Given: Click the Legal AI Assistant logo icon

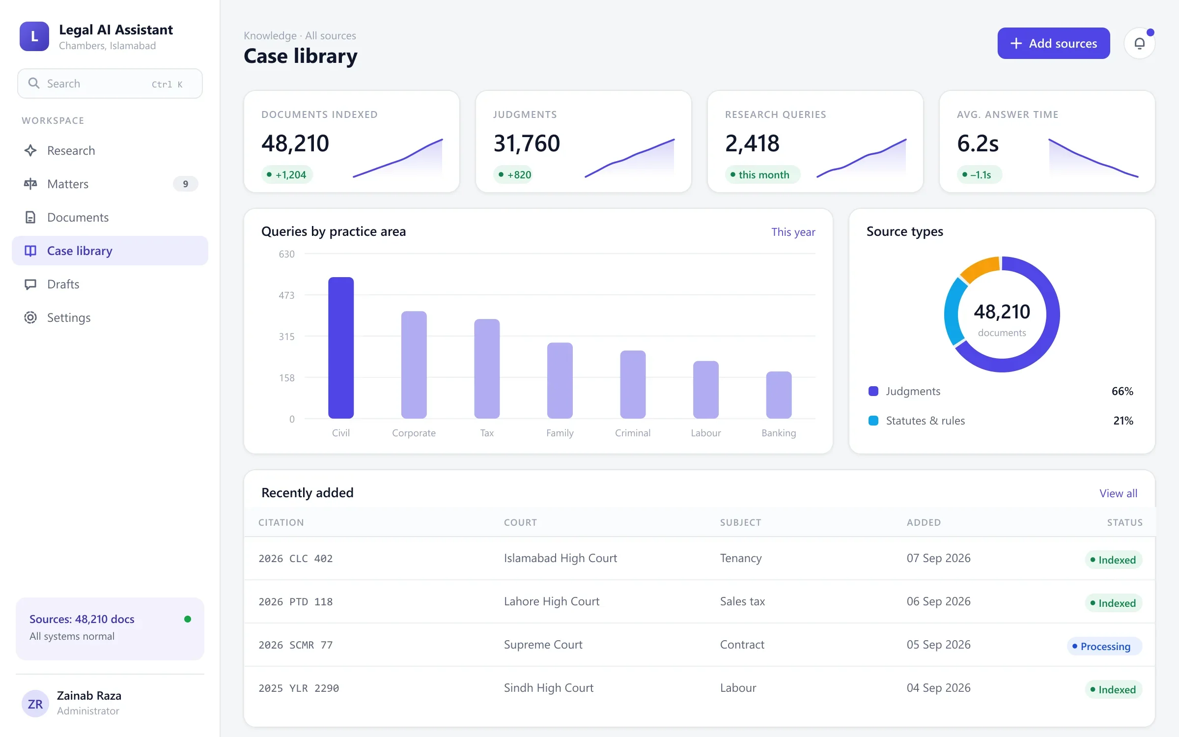Looking at the screenshot, I should 34,36.
